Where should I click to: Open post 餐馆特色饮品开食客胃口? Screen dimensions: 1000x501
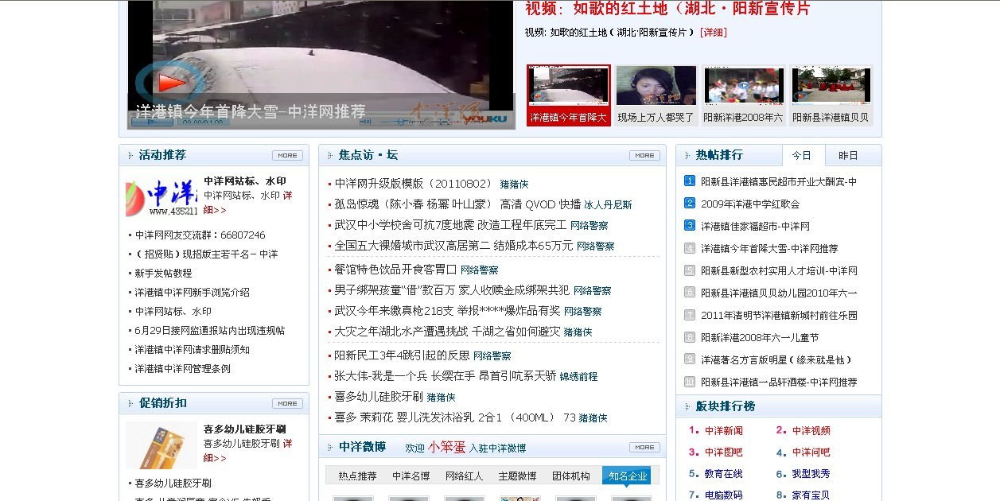(395, 270)
